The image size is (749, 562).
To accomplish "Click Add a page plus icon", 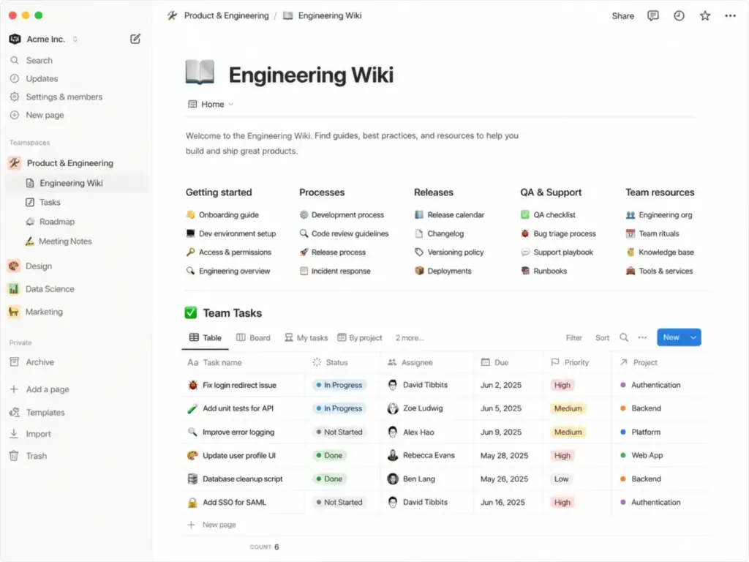I will coord(15,389).
